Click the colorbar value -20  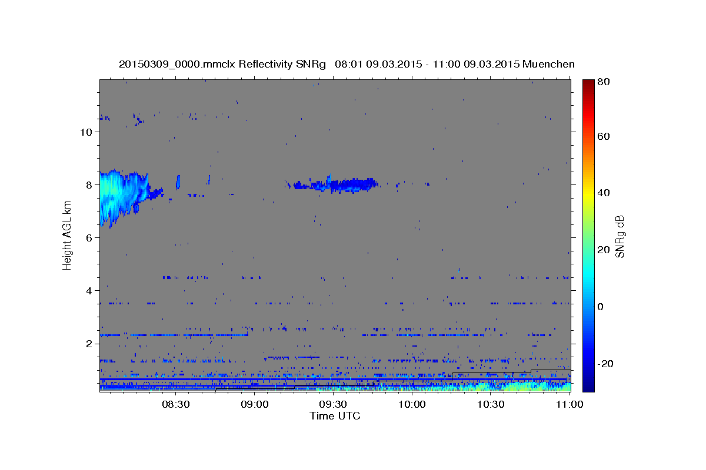click(x=606, y=364)
